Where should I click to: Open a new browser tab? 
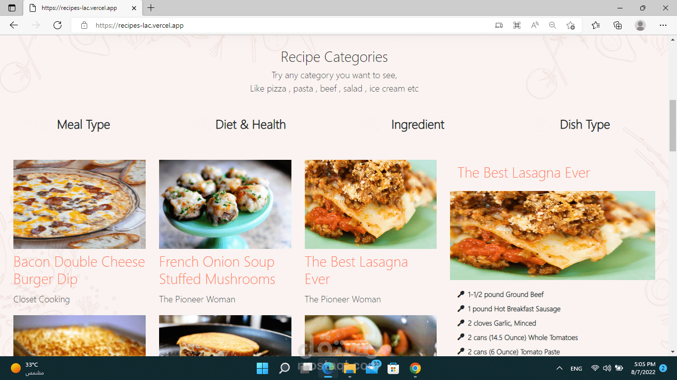coord(151,8)
